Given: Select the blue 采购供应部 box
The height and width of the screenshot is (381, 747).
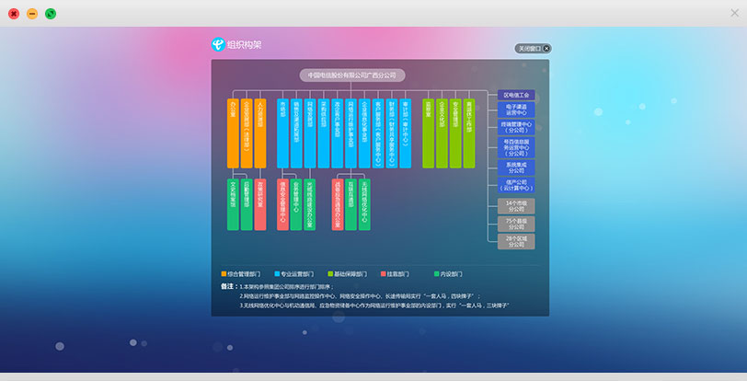Looking at the screenshot, I should point(324,133).
